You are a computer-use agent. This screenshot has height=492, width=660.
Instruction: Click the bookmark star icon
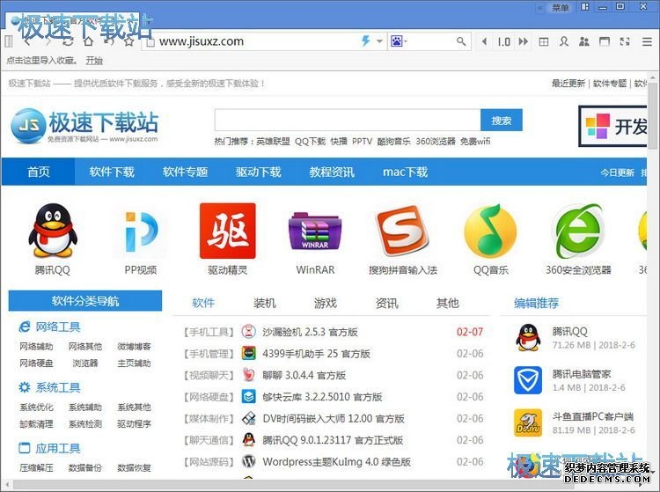(x=129, y=41)
